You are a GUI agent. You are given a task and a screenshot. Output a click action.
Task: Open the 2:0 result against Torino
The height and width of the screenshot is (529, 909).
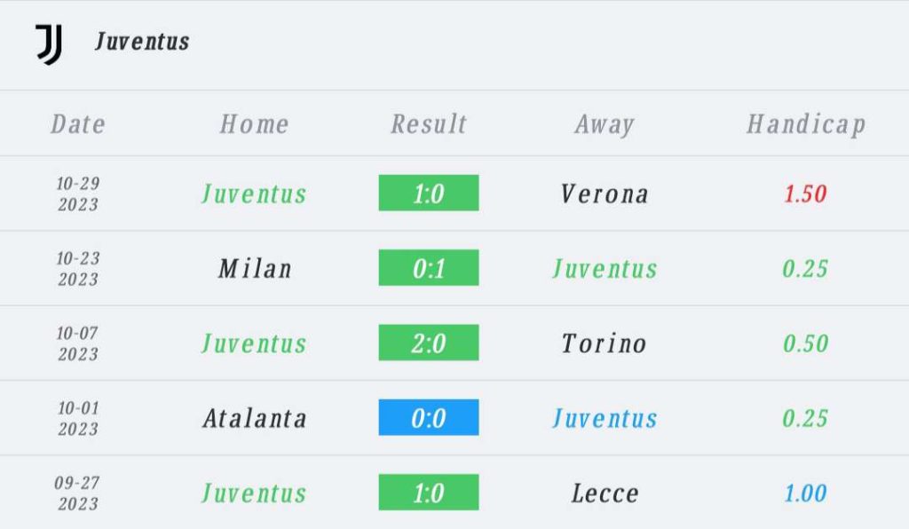429,343
